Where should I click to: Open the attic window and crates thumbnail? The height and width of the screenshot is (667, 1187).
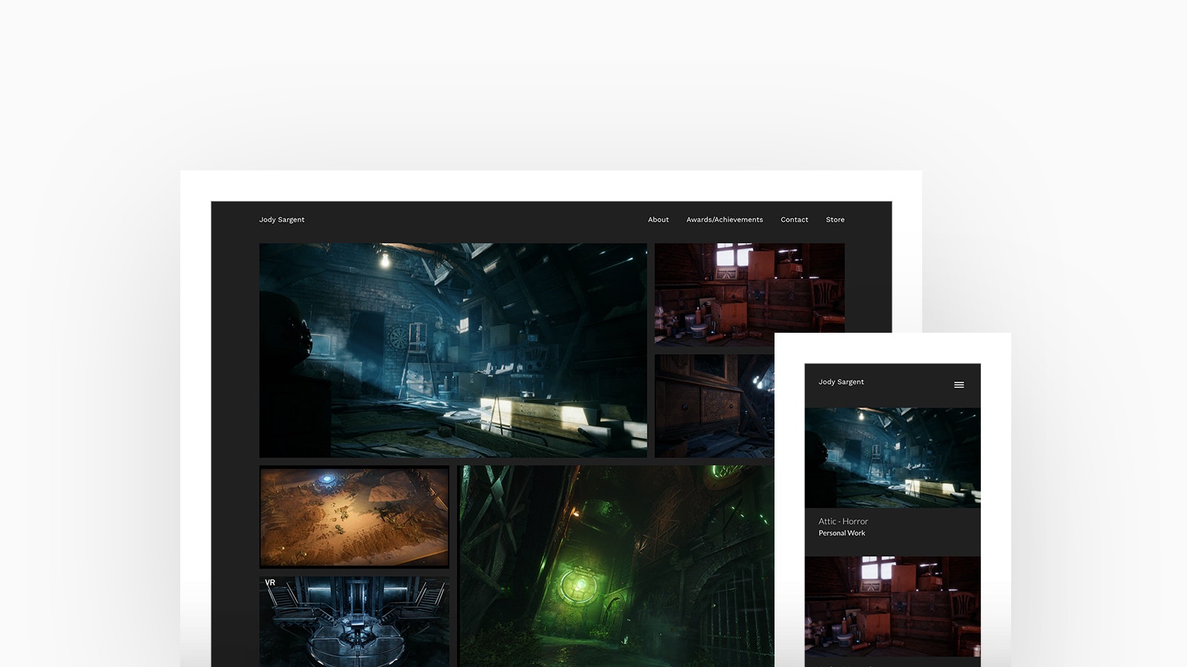[x=749, y=294]
